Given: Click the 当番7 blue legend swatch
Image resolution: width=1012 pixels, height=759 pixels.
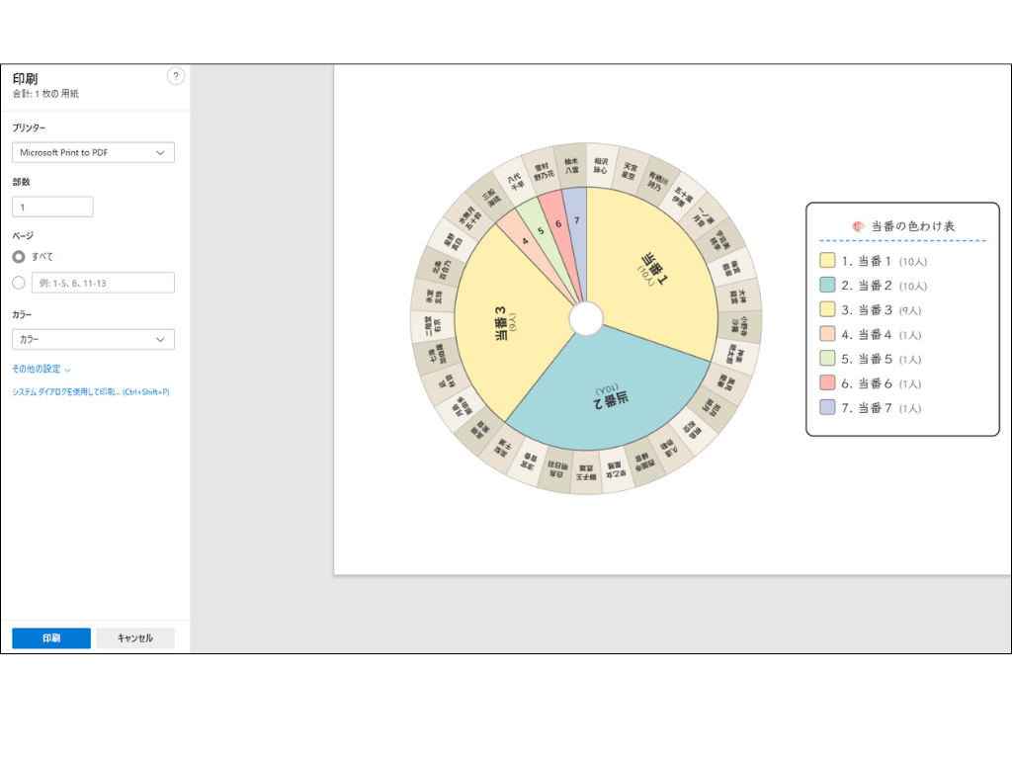Looking at the screenshot, I should tap(827, 407).
